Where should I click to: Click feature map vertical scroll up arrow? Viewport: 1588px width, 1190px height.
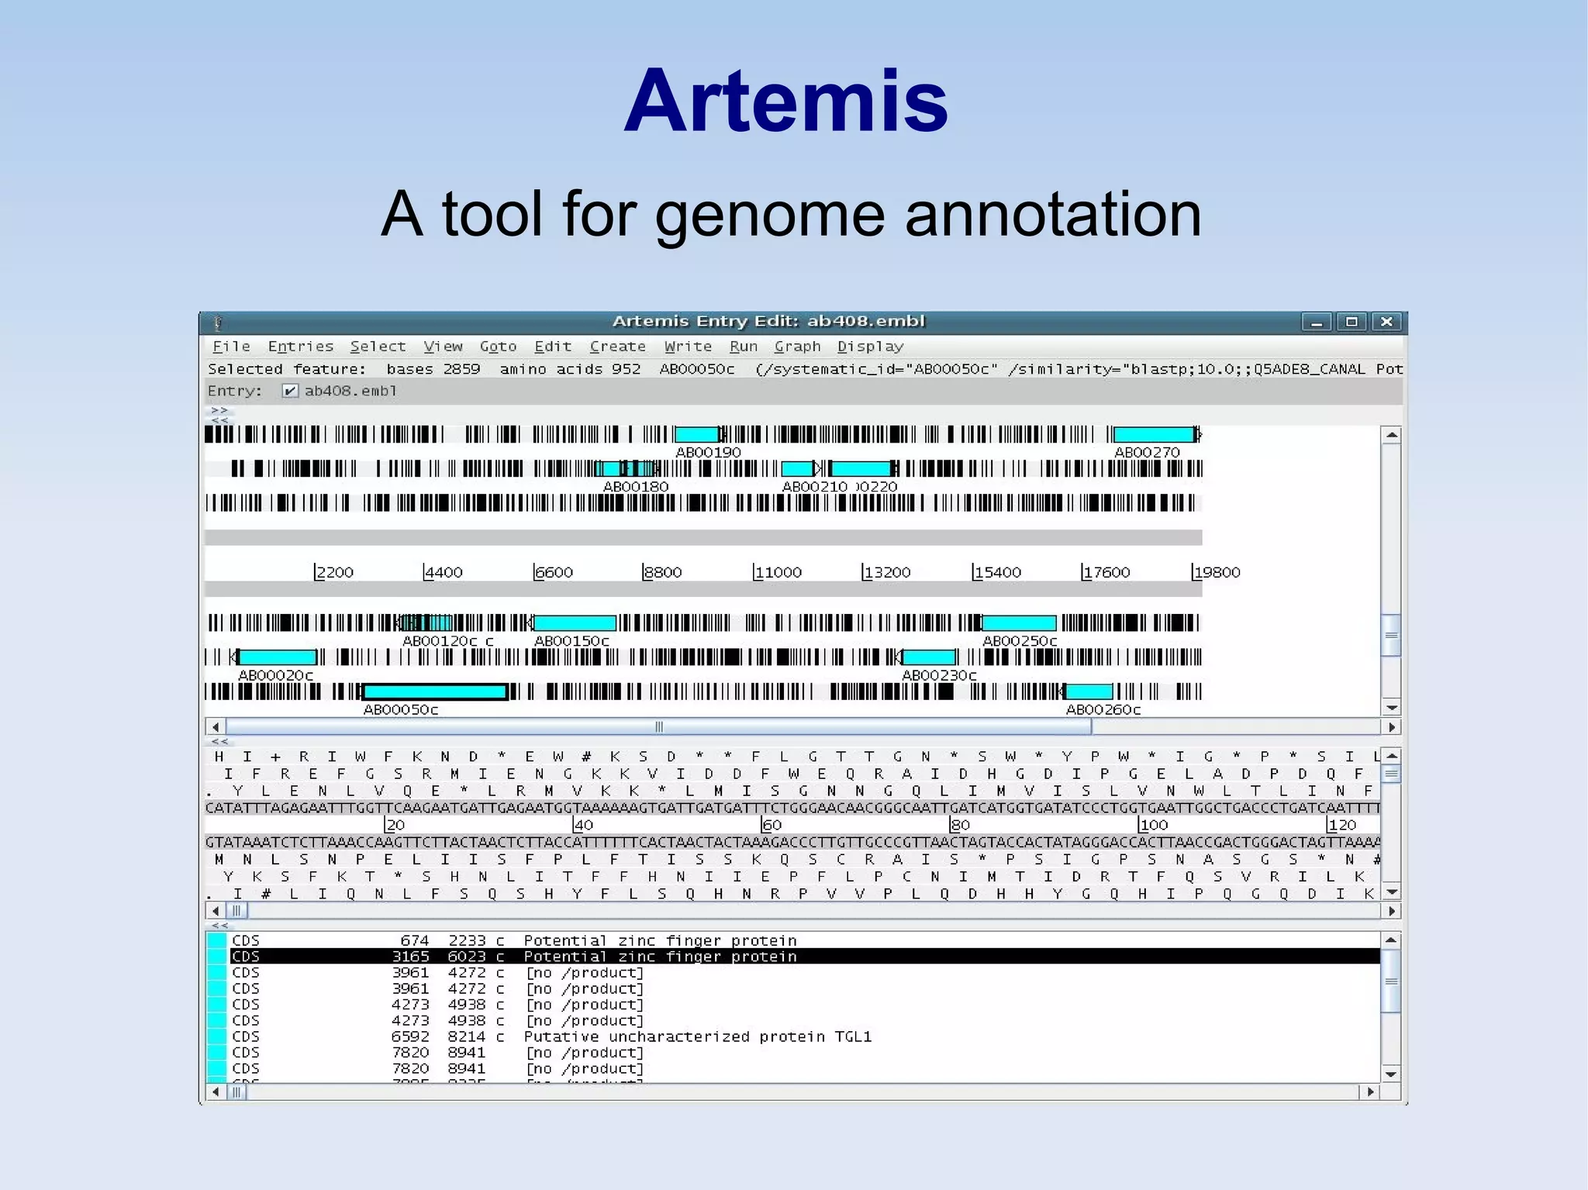click(1392, 436)
